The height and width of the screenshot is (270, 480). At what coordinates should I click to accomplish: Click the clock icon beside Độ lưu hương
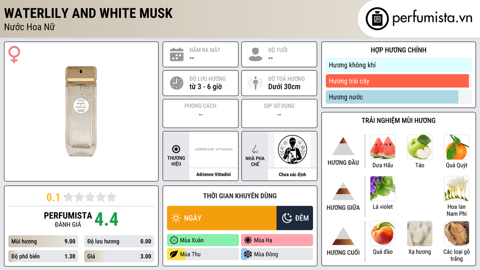[177, 83]
